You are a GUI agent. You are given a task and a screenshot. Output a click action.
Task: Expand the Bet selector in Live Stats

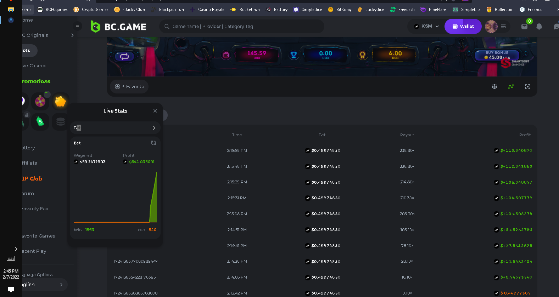[115, 128]
